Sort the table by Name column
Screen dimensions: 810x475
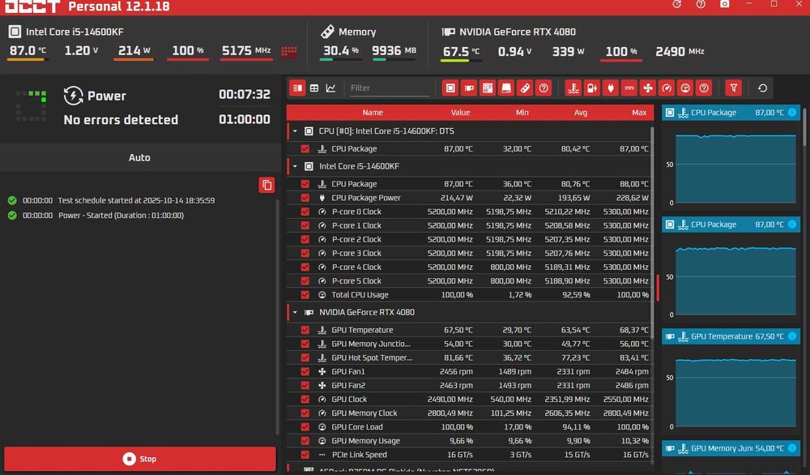point(373,112)
